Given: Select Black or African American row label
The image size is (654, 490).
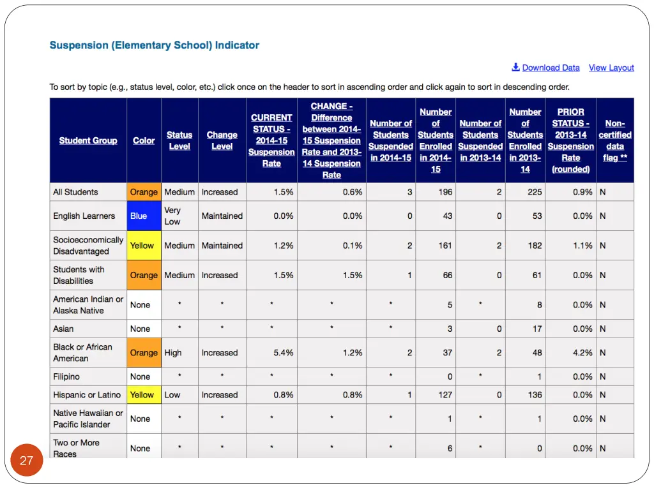Looking at the screenshot, I should [82, 352].
